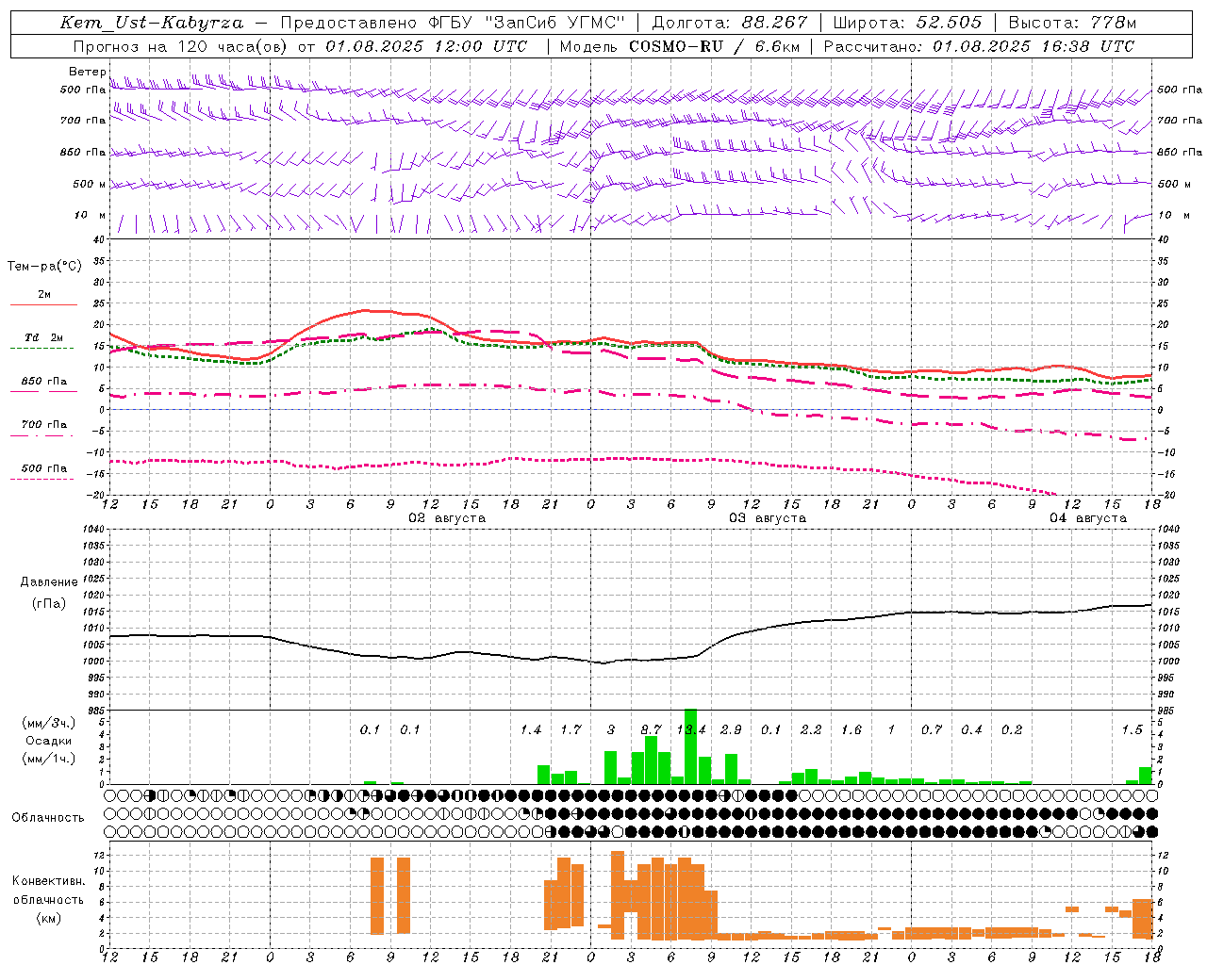Click the Осадки precipitation label
The height and width of the screenshot is (965, 1207).
point(49,741)
